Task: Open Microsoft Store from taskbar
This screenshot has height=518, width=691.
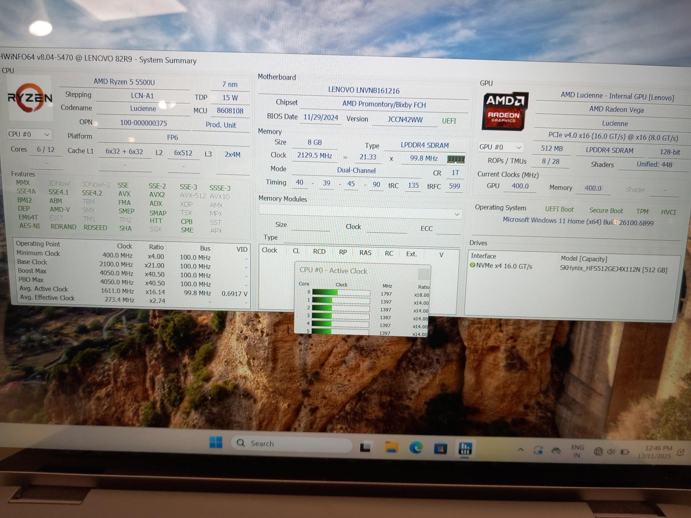Action: tap(440, 449)
